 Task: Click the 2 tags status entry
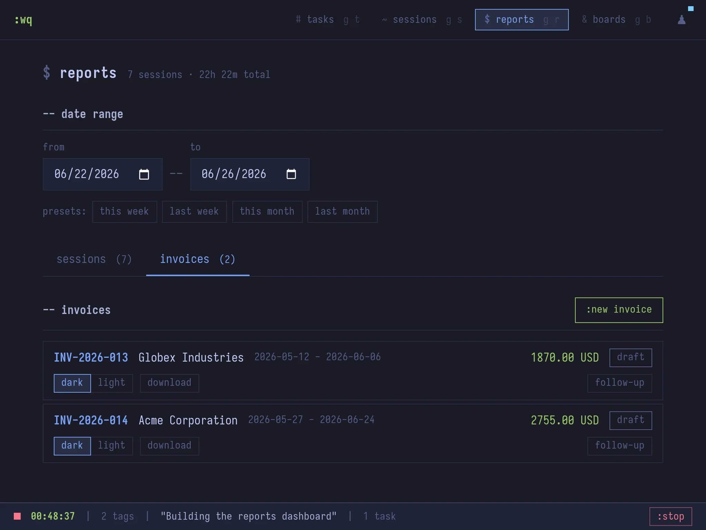[118, 516]
